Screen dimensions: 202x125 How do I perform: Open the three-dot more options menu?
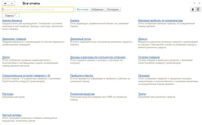pyautogui.click(x=194, y=3)
